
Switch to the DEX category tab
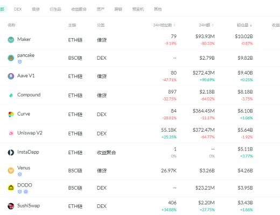click(18, 9)
